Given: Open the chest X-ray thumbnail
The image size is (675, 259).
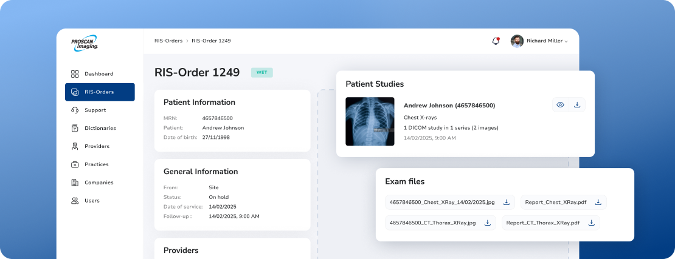Looking at the screenshot, I should [370, 121].
